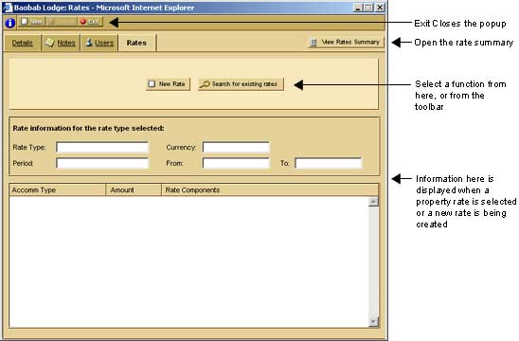Image resolution: width=519 pixels, height=341 pixels.
Task: Select the Period input box
Action: pyautogui.click(x=102, y=163)
